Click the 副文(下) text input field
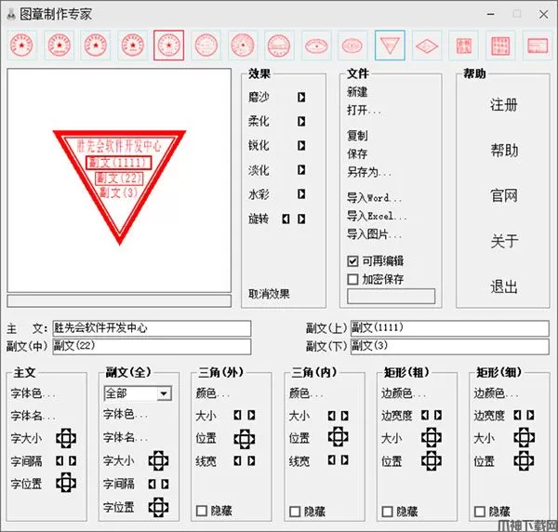 coord(450,346)
